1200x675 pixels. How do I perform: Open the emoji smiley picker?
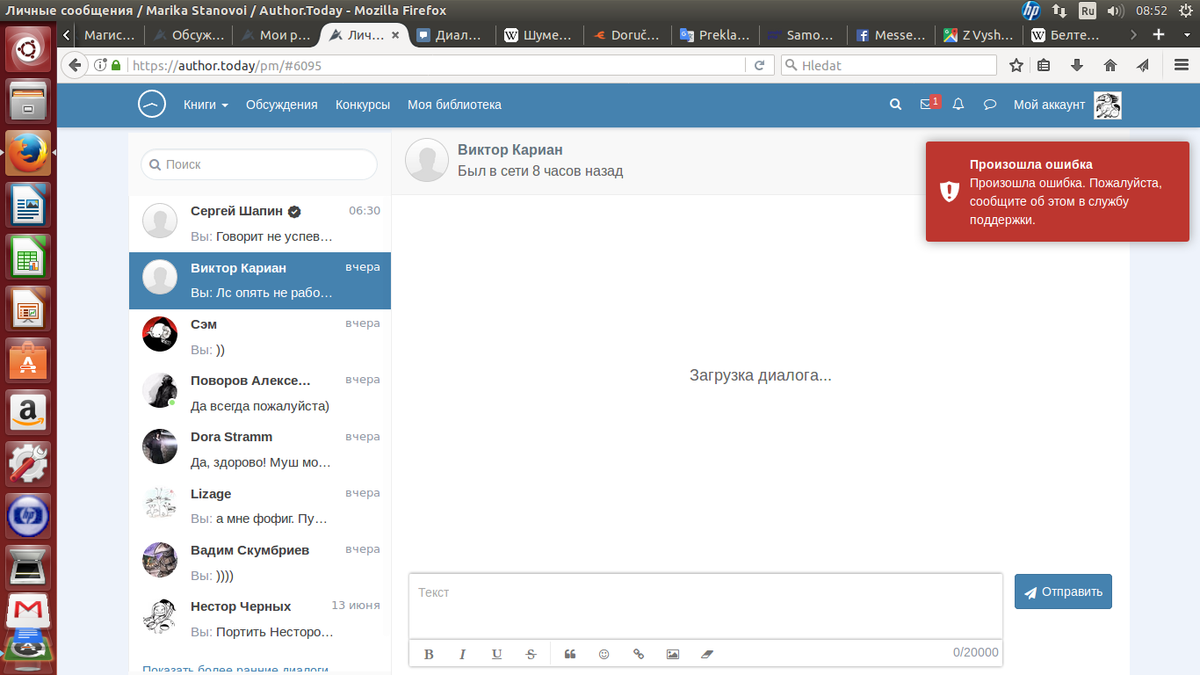coord(604,654)
